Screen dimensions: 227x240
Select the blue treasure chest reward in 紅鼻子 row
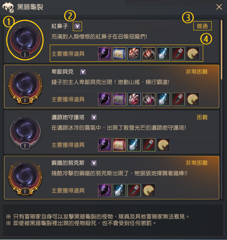pos(119,54)
